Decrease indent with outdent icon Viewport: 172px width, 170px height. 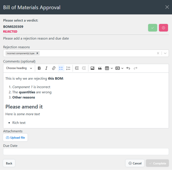77,68
